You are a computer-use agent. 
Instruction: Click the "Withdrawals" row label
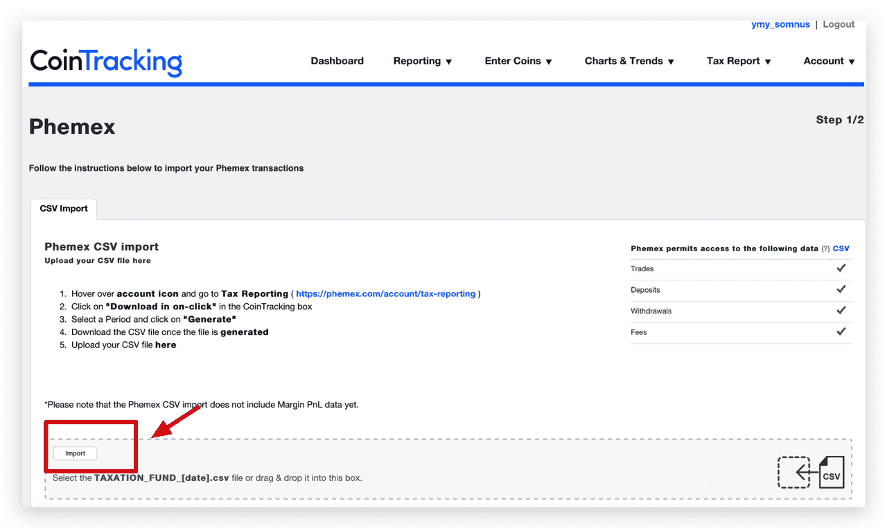click(651, 311)
